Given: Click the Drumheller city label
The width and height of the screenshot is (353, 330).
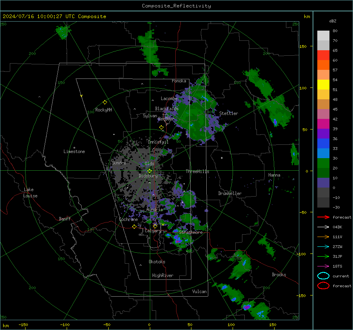Looking at the screenshot, I should pos(230,193).
